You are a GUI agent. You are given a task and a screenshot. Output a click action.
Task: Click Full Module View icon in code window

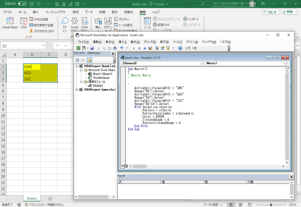pyautogui.click(x=126, y=166)
